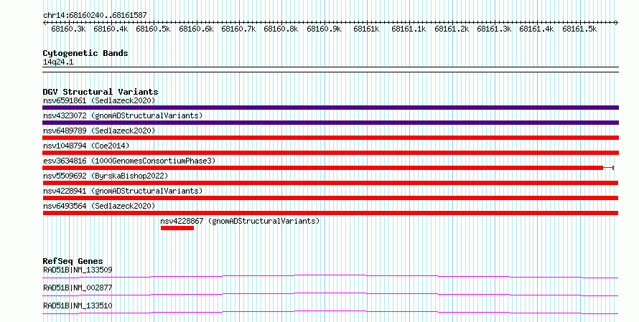639x322 pixels.
Task: Click the 68161.2k ruler tick label
Action: point(452,29)
